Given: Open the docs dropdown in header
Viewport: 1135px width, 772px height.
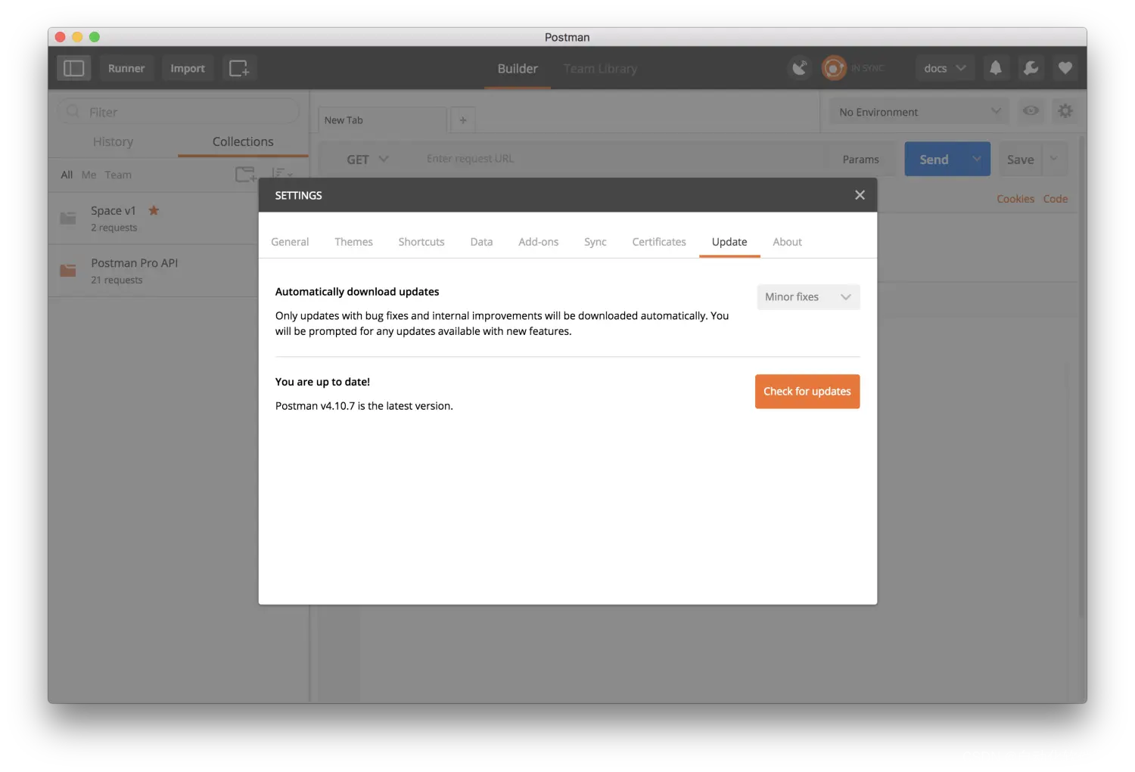Looking at the screenshot, I should pyautogui.click(x=944, y=68).
